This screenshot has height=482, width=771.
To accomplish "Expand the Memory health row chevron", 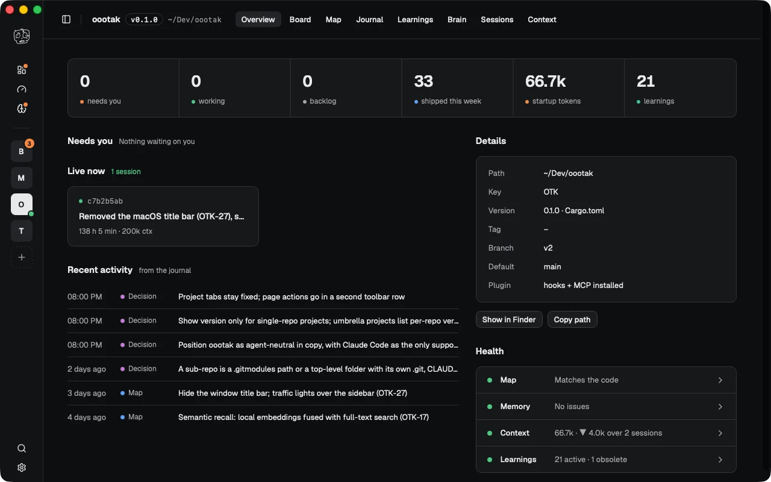I will pyautogui.click(x=720, y=407).
